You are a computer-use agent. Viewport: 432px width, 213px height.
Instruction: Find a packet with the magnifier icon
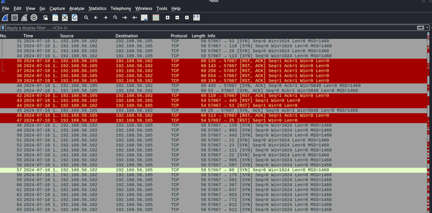(86, 18)
